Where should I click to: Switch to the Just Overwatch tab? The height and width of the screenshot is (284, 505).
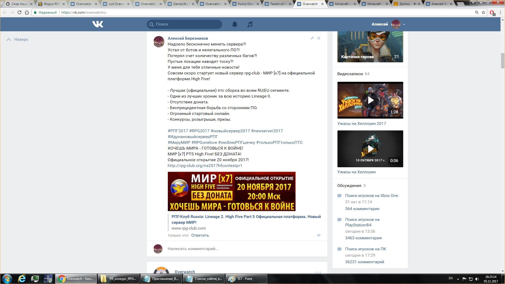click(116, 4)
